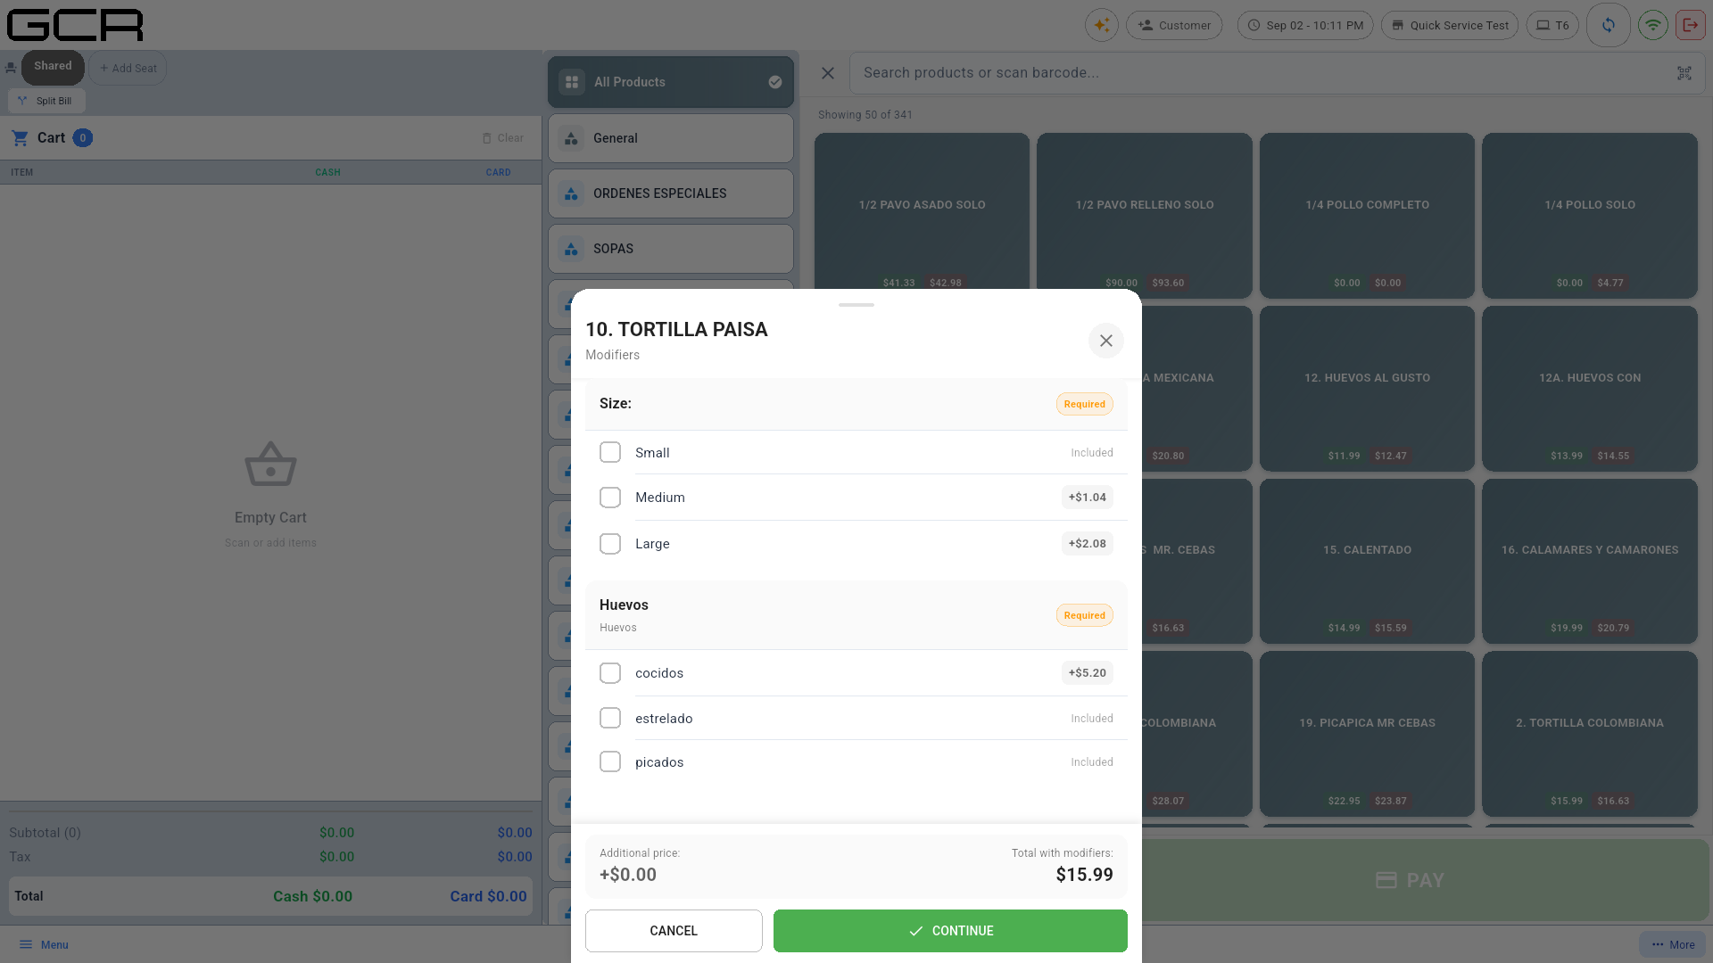Click the All Products grid icon
The width and height of the screenshot is (1713, 963).
[572, 82]
